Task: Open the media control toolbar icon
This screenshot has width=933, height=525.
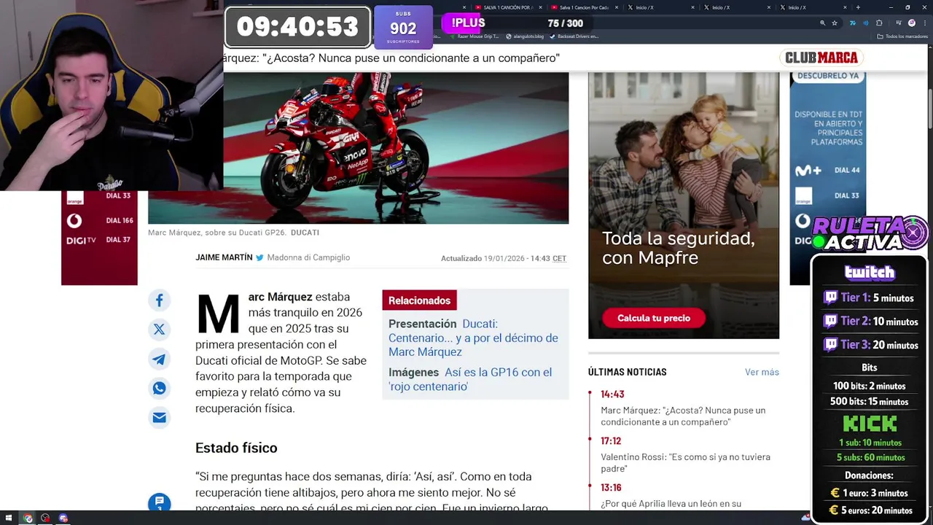Action: [899, 23]
